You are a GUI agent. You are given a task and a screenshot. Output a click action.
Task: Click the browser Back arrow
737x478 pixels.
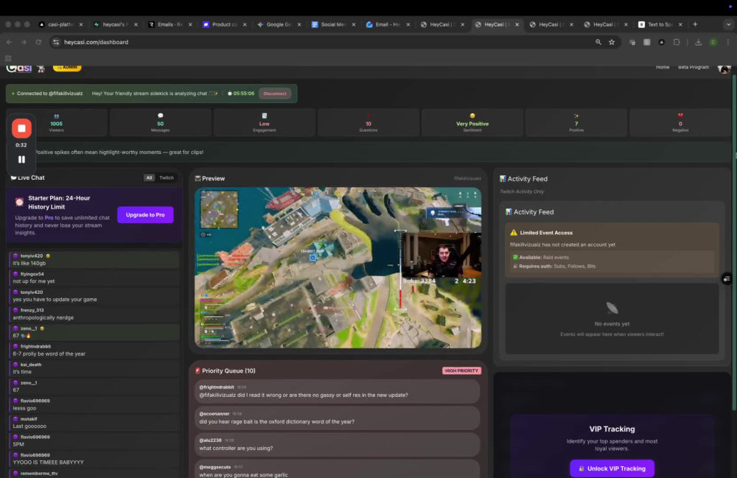pyautogui.click(x=9, y=42)
